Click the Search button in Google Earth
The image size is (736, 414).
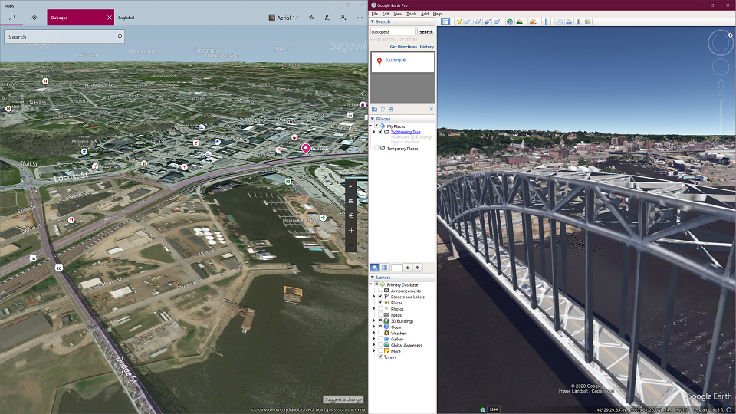click(426, 32)
